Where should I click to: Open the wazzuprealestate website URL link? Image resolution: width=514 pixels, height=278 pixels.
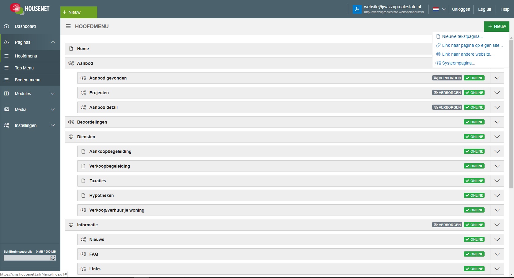coord(394,12)
